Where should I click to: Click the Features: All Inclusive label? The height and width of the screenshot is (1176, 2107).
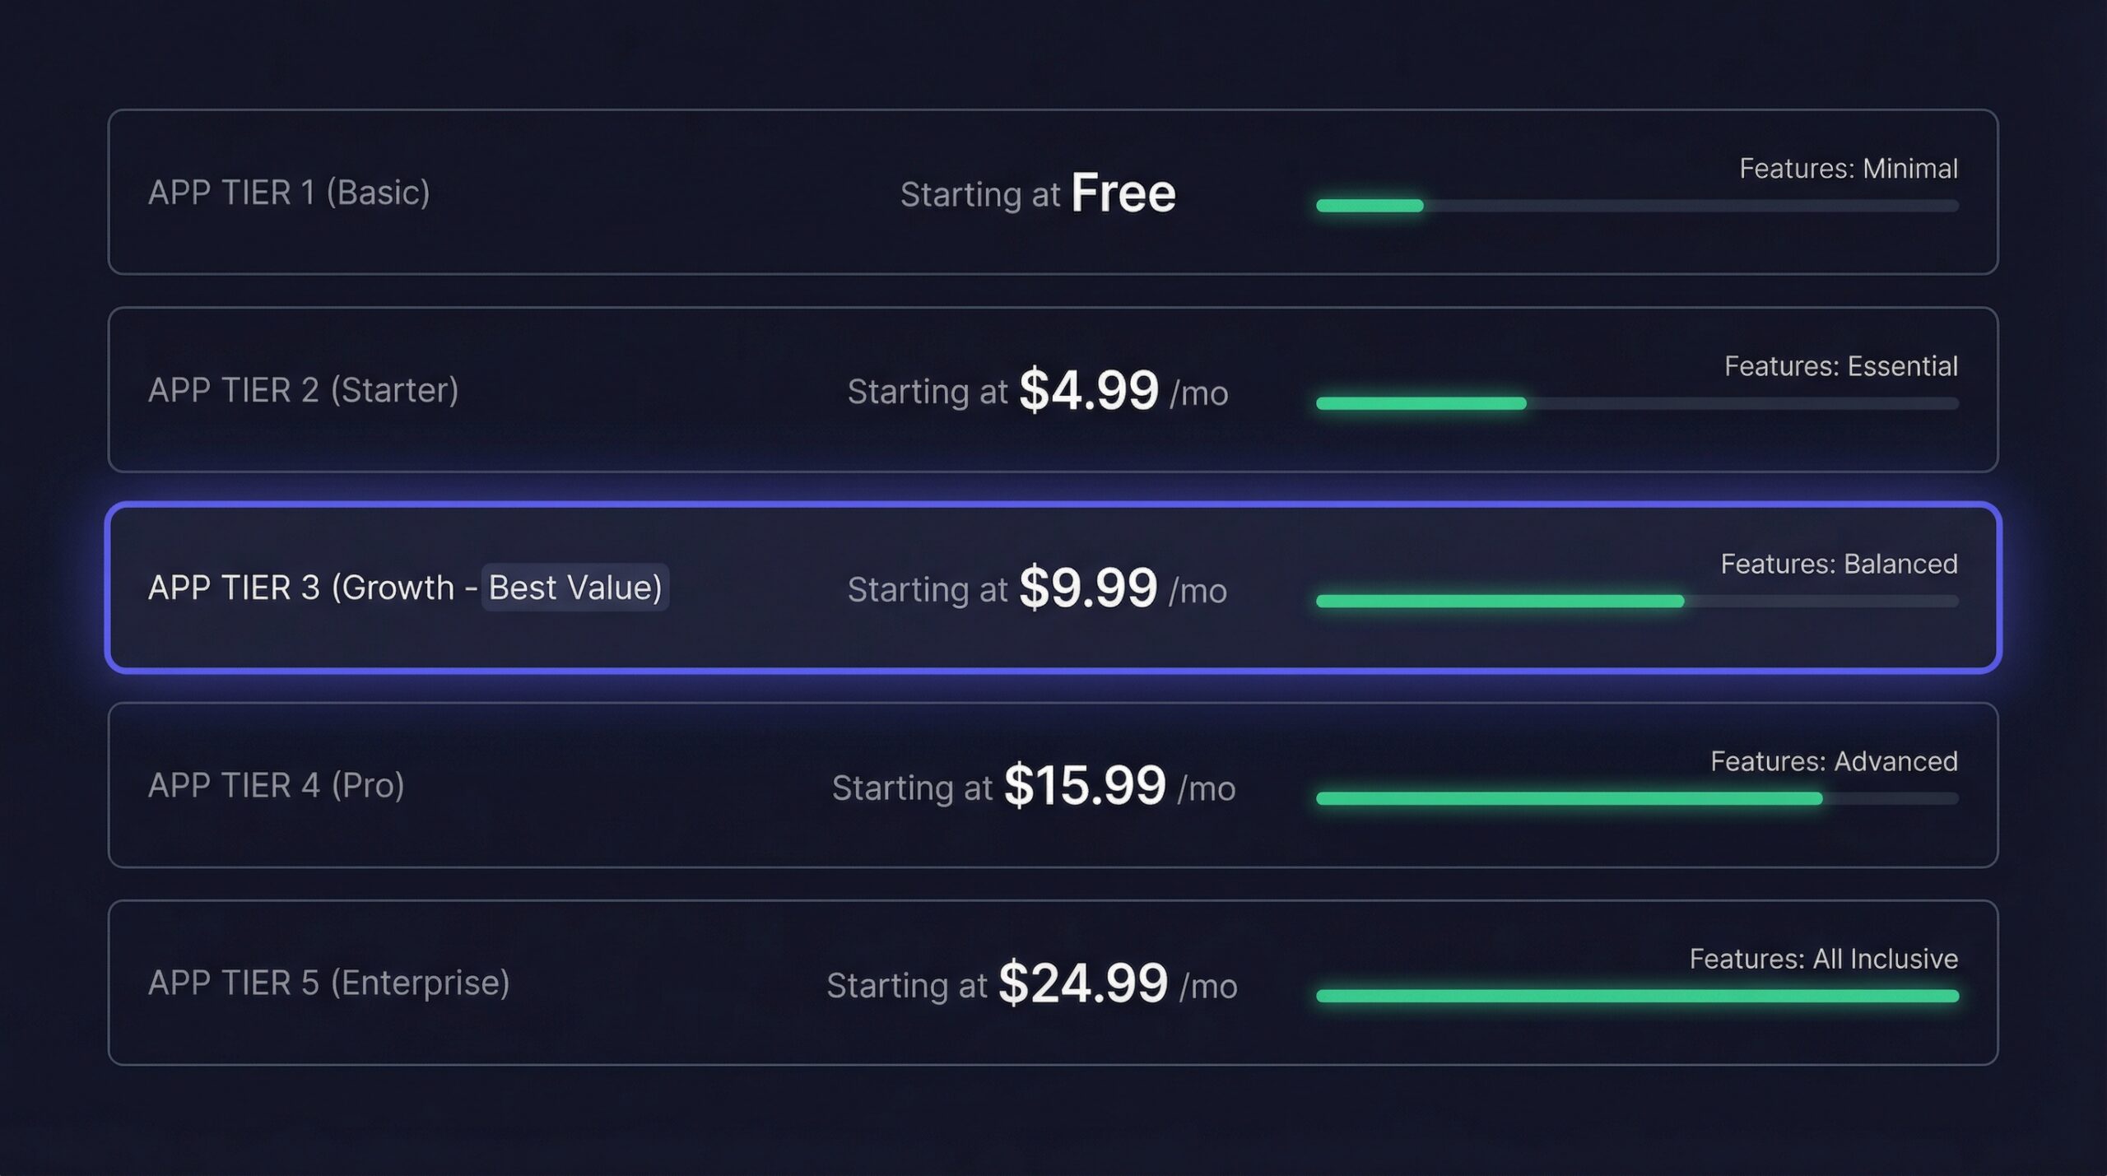1823,959
